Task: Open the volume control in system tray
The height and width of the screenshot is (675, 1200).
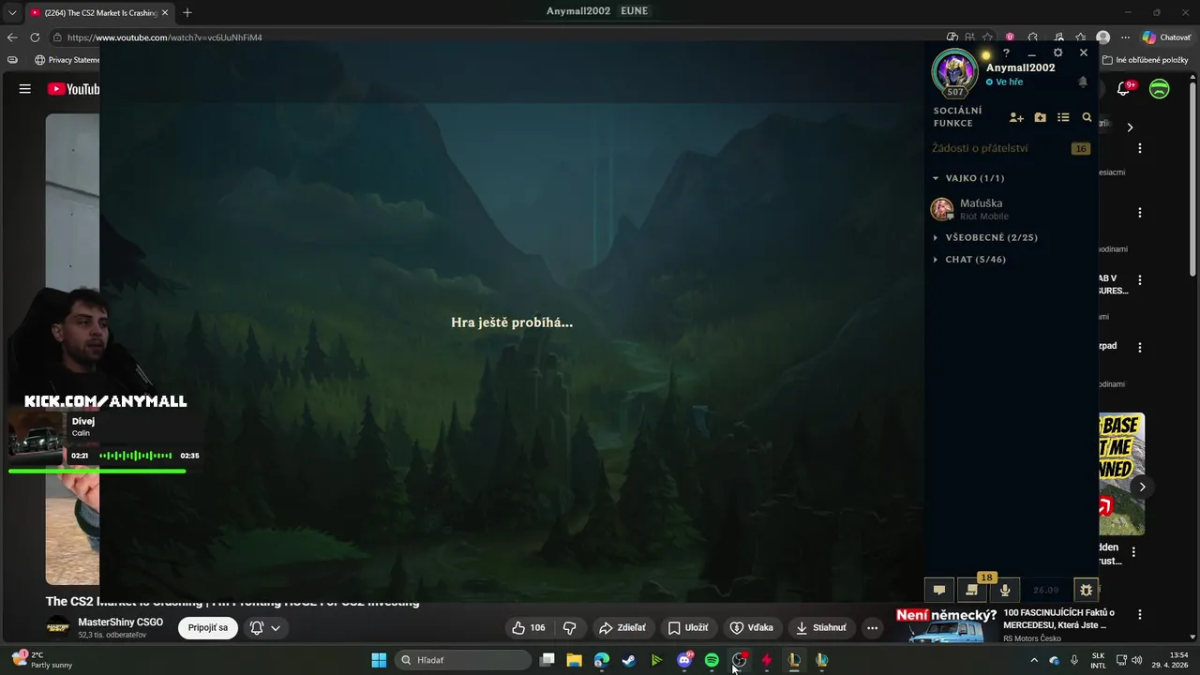Action: pos(1136,660)
